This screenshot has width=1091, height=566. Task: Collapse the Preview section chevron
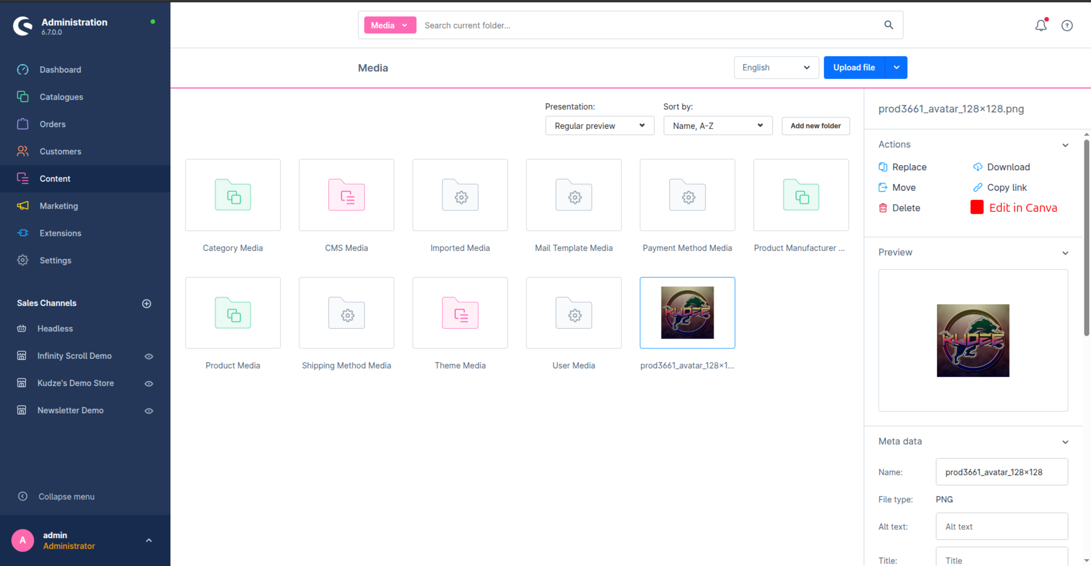[1065, 253]
